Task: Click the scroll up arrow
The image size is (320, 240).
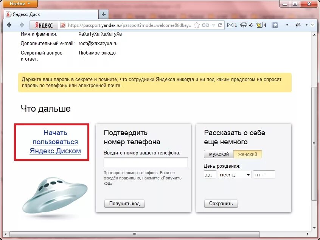Action: (x=314, y=35)
